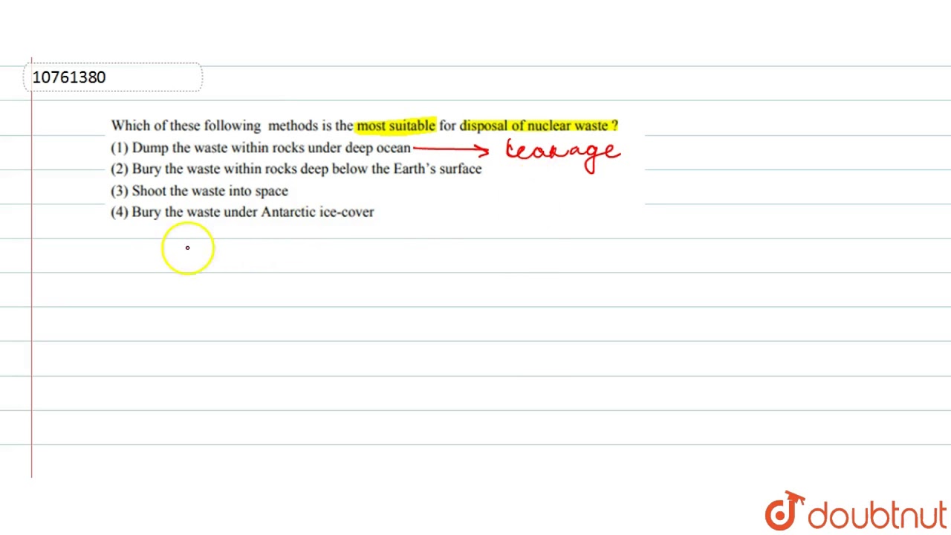Select option (3) Shoot the waste into space
Screen dimensions: 951x535
(x=199, y=191)
